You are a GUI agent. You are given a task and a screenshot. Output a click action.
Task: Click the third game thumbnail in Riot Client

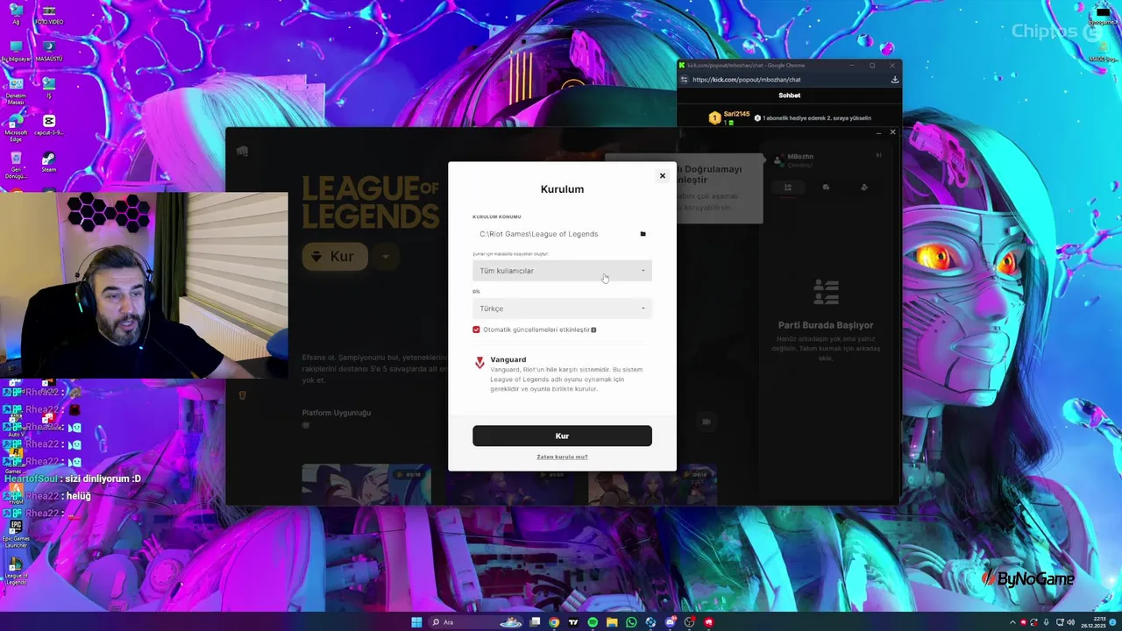pos(652,485)
